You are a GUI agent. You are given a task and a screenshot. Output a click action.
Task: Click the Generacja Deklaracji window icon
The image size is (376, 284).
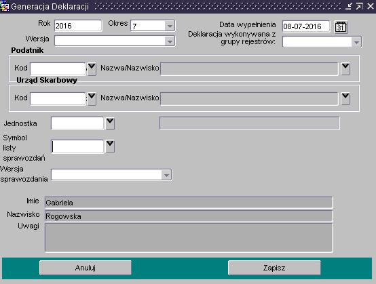[4, 6]
